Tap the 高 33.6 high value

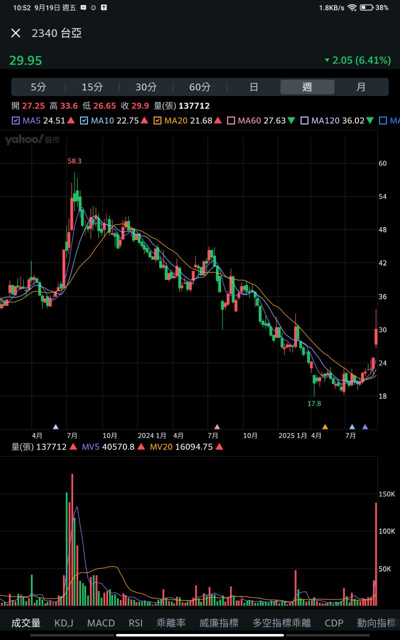click(63, 106)
